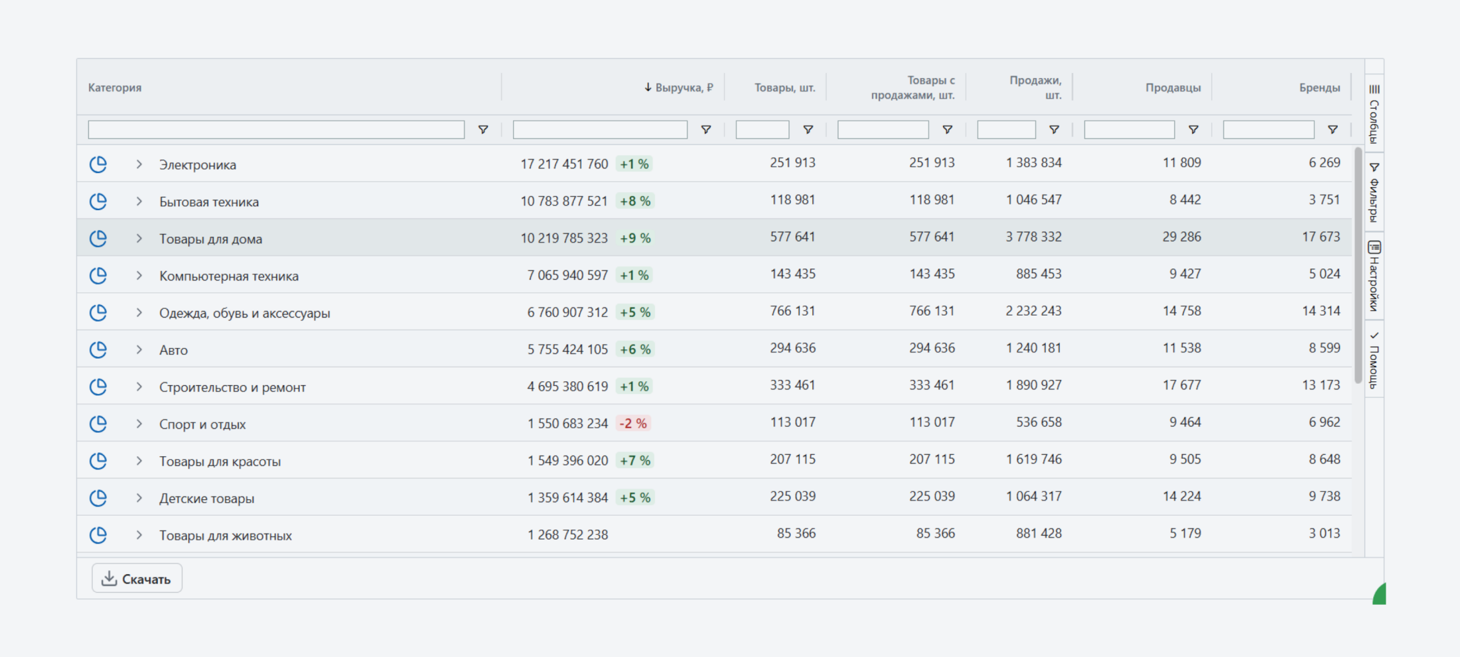Click filter funnel for Выручка column
Viewport: 1460px width, 657px height.
click(706, 130)
